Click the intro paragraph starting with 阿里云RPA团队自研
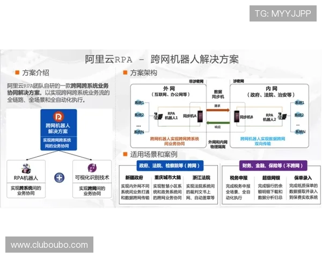This screenshot has height=258, width=322. pyautogui.click(x=58, y=92)
